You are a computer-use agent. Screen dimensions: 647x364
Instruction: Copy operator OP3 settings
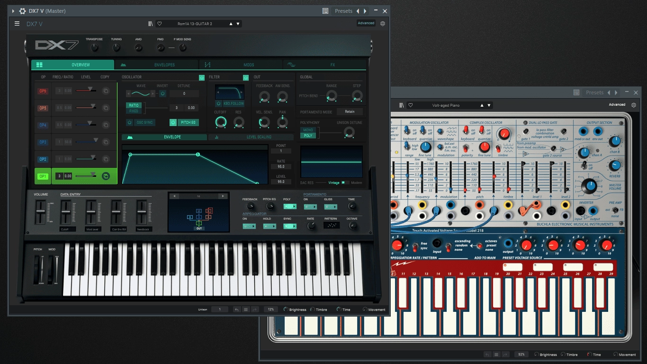pyautogui.click(x=106, y=142)
